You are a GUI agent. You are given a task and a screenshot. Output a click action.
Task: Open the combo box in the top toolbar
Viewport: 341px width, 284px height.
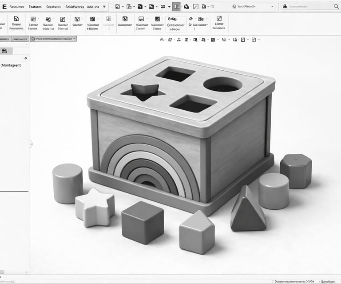253,7
